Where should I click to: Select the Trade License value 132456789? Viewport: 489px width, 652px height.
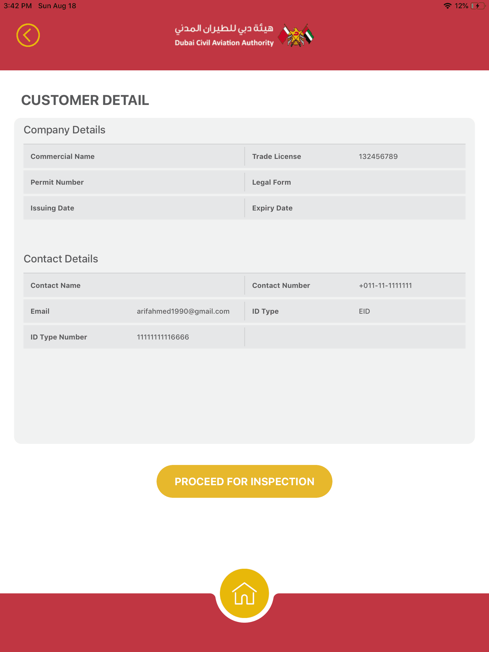pos(378,157)
